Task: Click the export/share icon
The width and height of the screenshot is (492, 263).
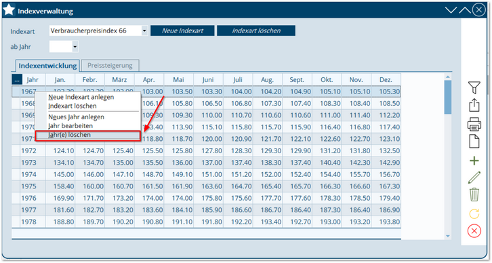Action: (x=474, y=105)
